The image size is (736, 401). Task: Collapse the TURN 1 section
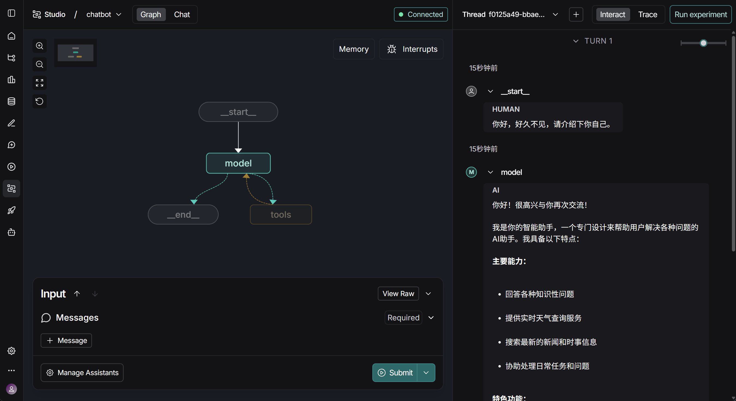(576, 41)
